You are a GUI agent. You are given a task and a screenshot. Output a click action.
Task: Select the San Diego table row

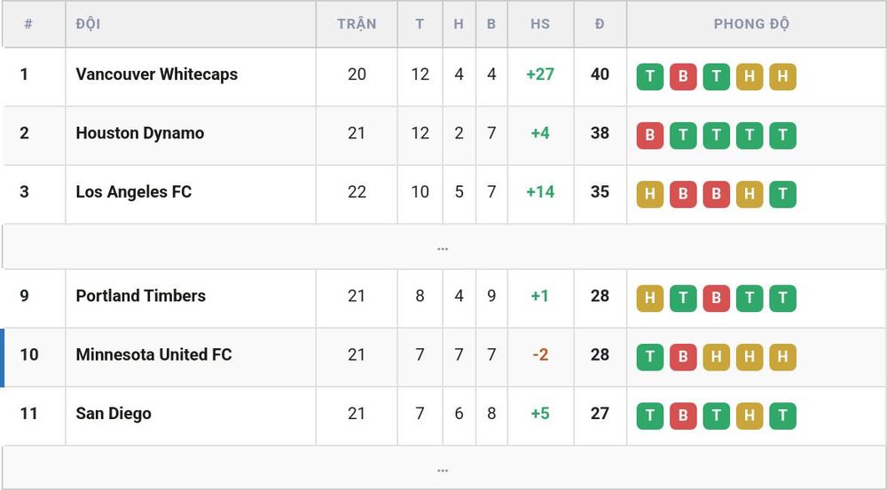coord(443,416)
